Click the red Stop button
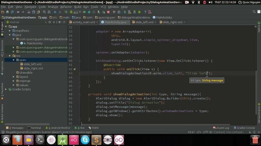Screen dimensions: 261x146 click(x=108, y=12)
